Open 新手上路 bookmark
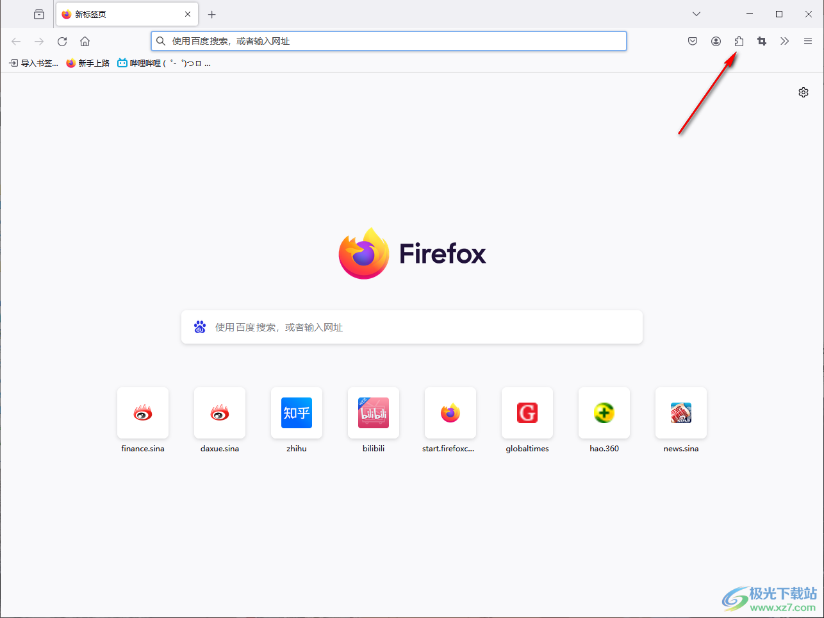This screenshot has width=824, height=618. [x=88, y=63]
